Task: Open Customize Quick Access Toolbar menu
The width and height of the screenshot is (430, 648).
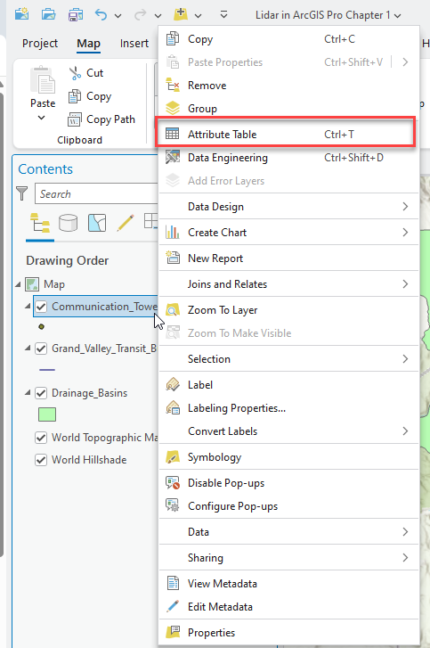Action: 223,15
